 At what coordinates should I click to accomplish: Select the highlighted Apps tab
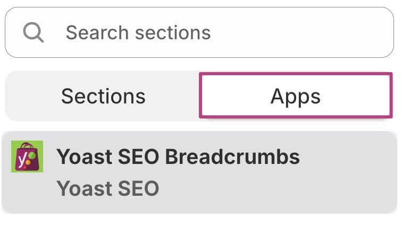pyautogui.click(x=295, y=96)
